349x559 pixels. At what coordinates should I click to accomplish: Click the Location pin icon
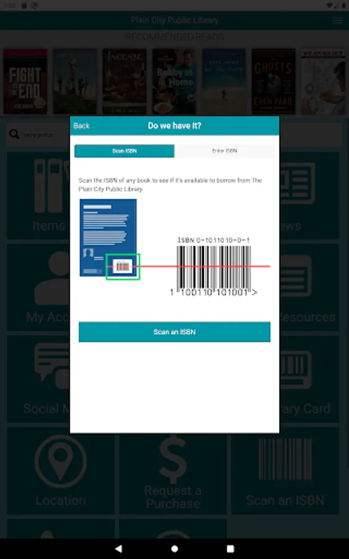[61, 461]
